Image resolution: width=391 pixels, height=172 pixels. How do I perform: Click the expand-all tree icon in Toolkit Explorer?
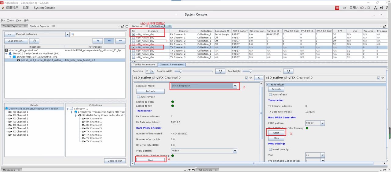(x=97, y=41)
